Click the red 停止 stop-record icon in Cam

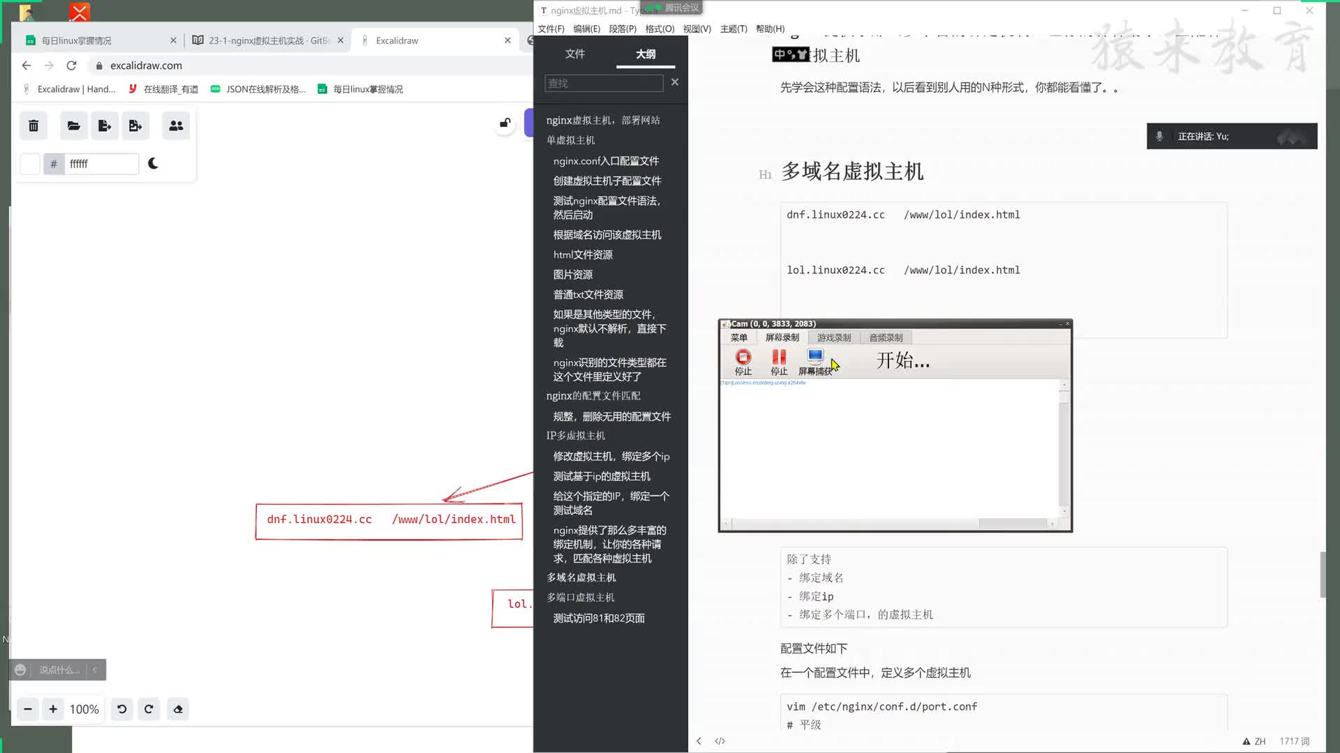tap(743, 362)
